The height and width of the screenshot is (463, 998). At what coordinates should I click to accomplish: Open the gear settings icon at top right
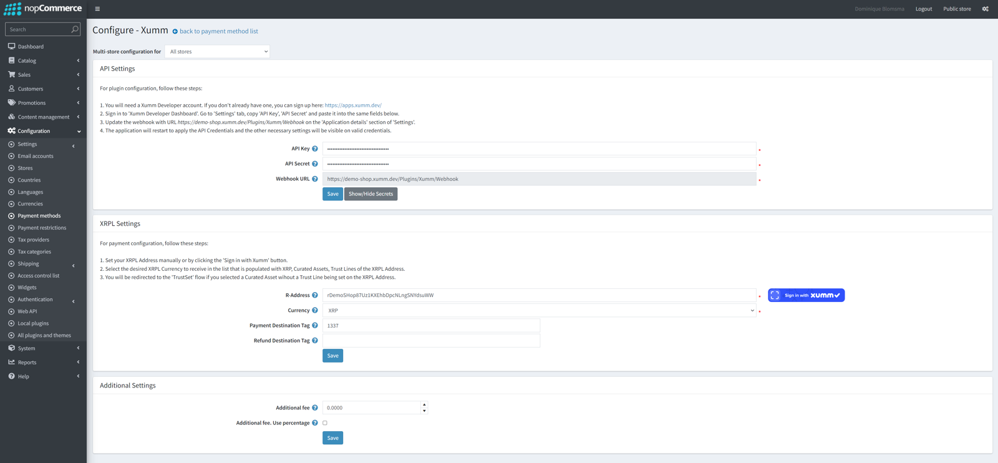click(986, 9)
